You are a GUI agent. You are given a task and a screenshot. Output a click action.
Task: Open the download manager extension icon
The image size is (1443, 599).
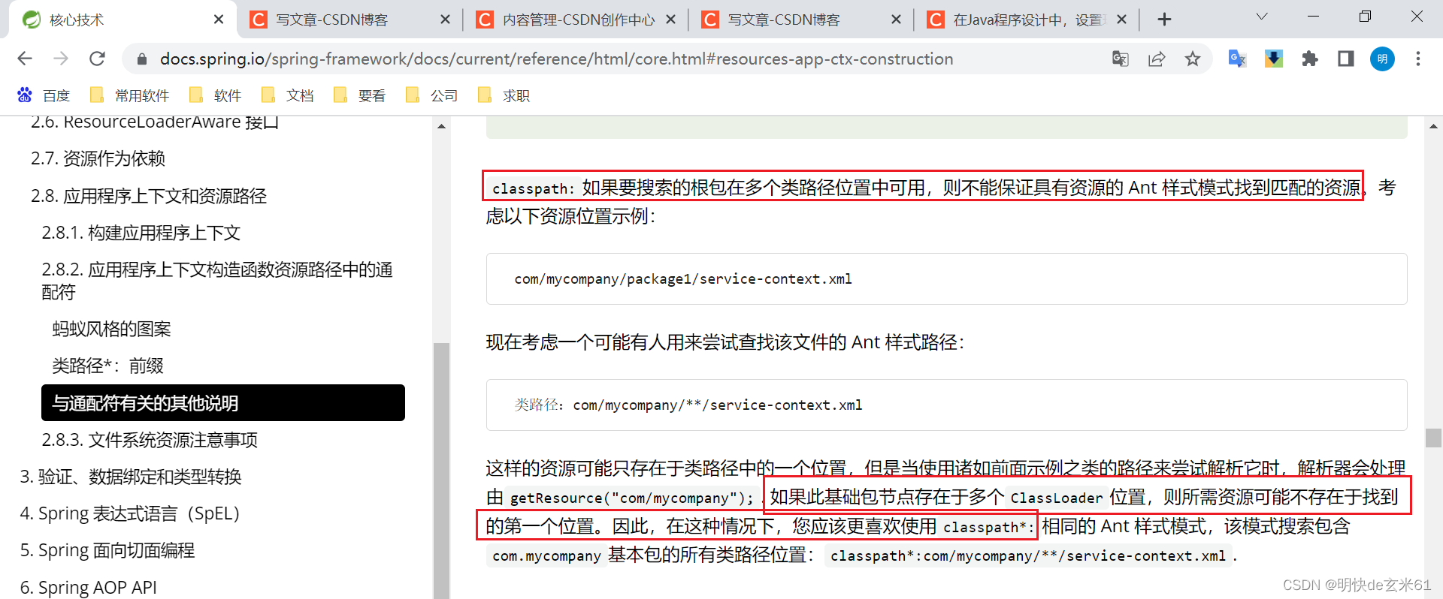coord(1274,59)
